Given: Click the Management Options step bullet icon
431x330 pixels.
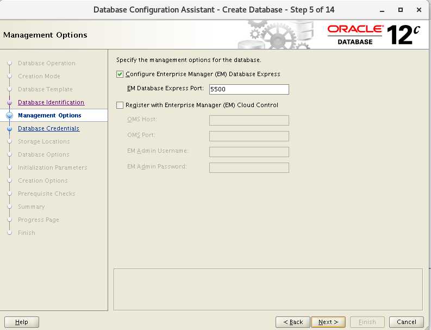Looking at the screenshot, I should 10,115.
